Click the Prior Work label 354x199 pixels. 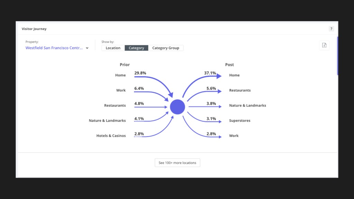coord(121,91)
